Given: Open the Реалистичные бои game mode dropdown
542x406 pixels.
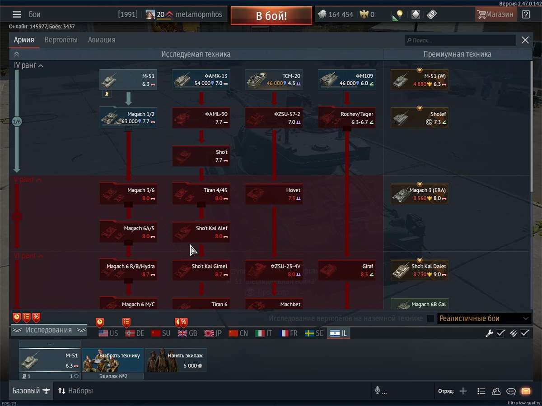Looking at the screenshot, I should pos(484,318).
